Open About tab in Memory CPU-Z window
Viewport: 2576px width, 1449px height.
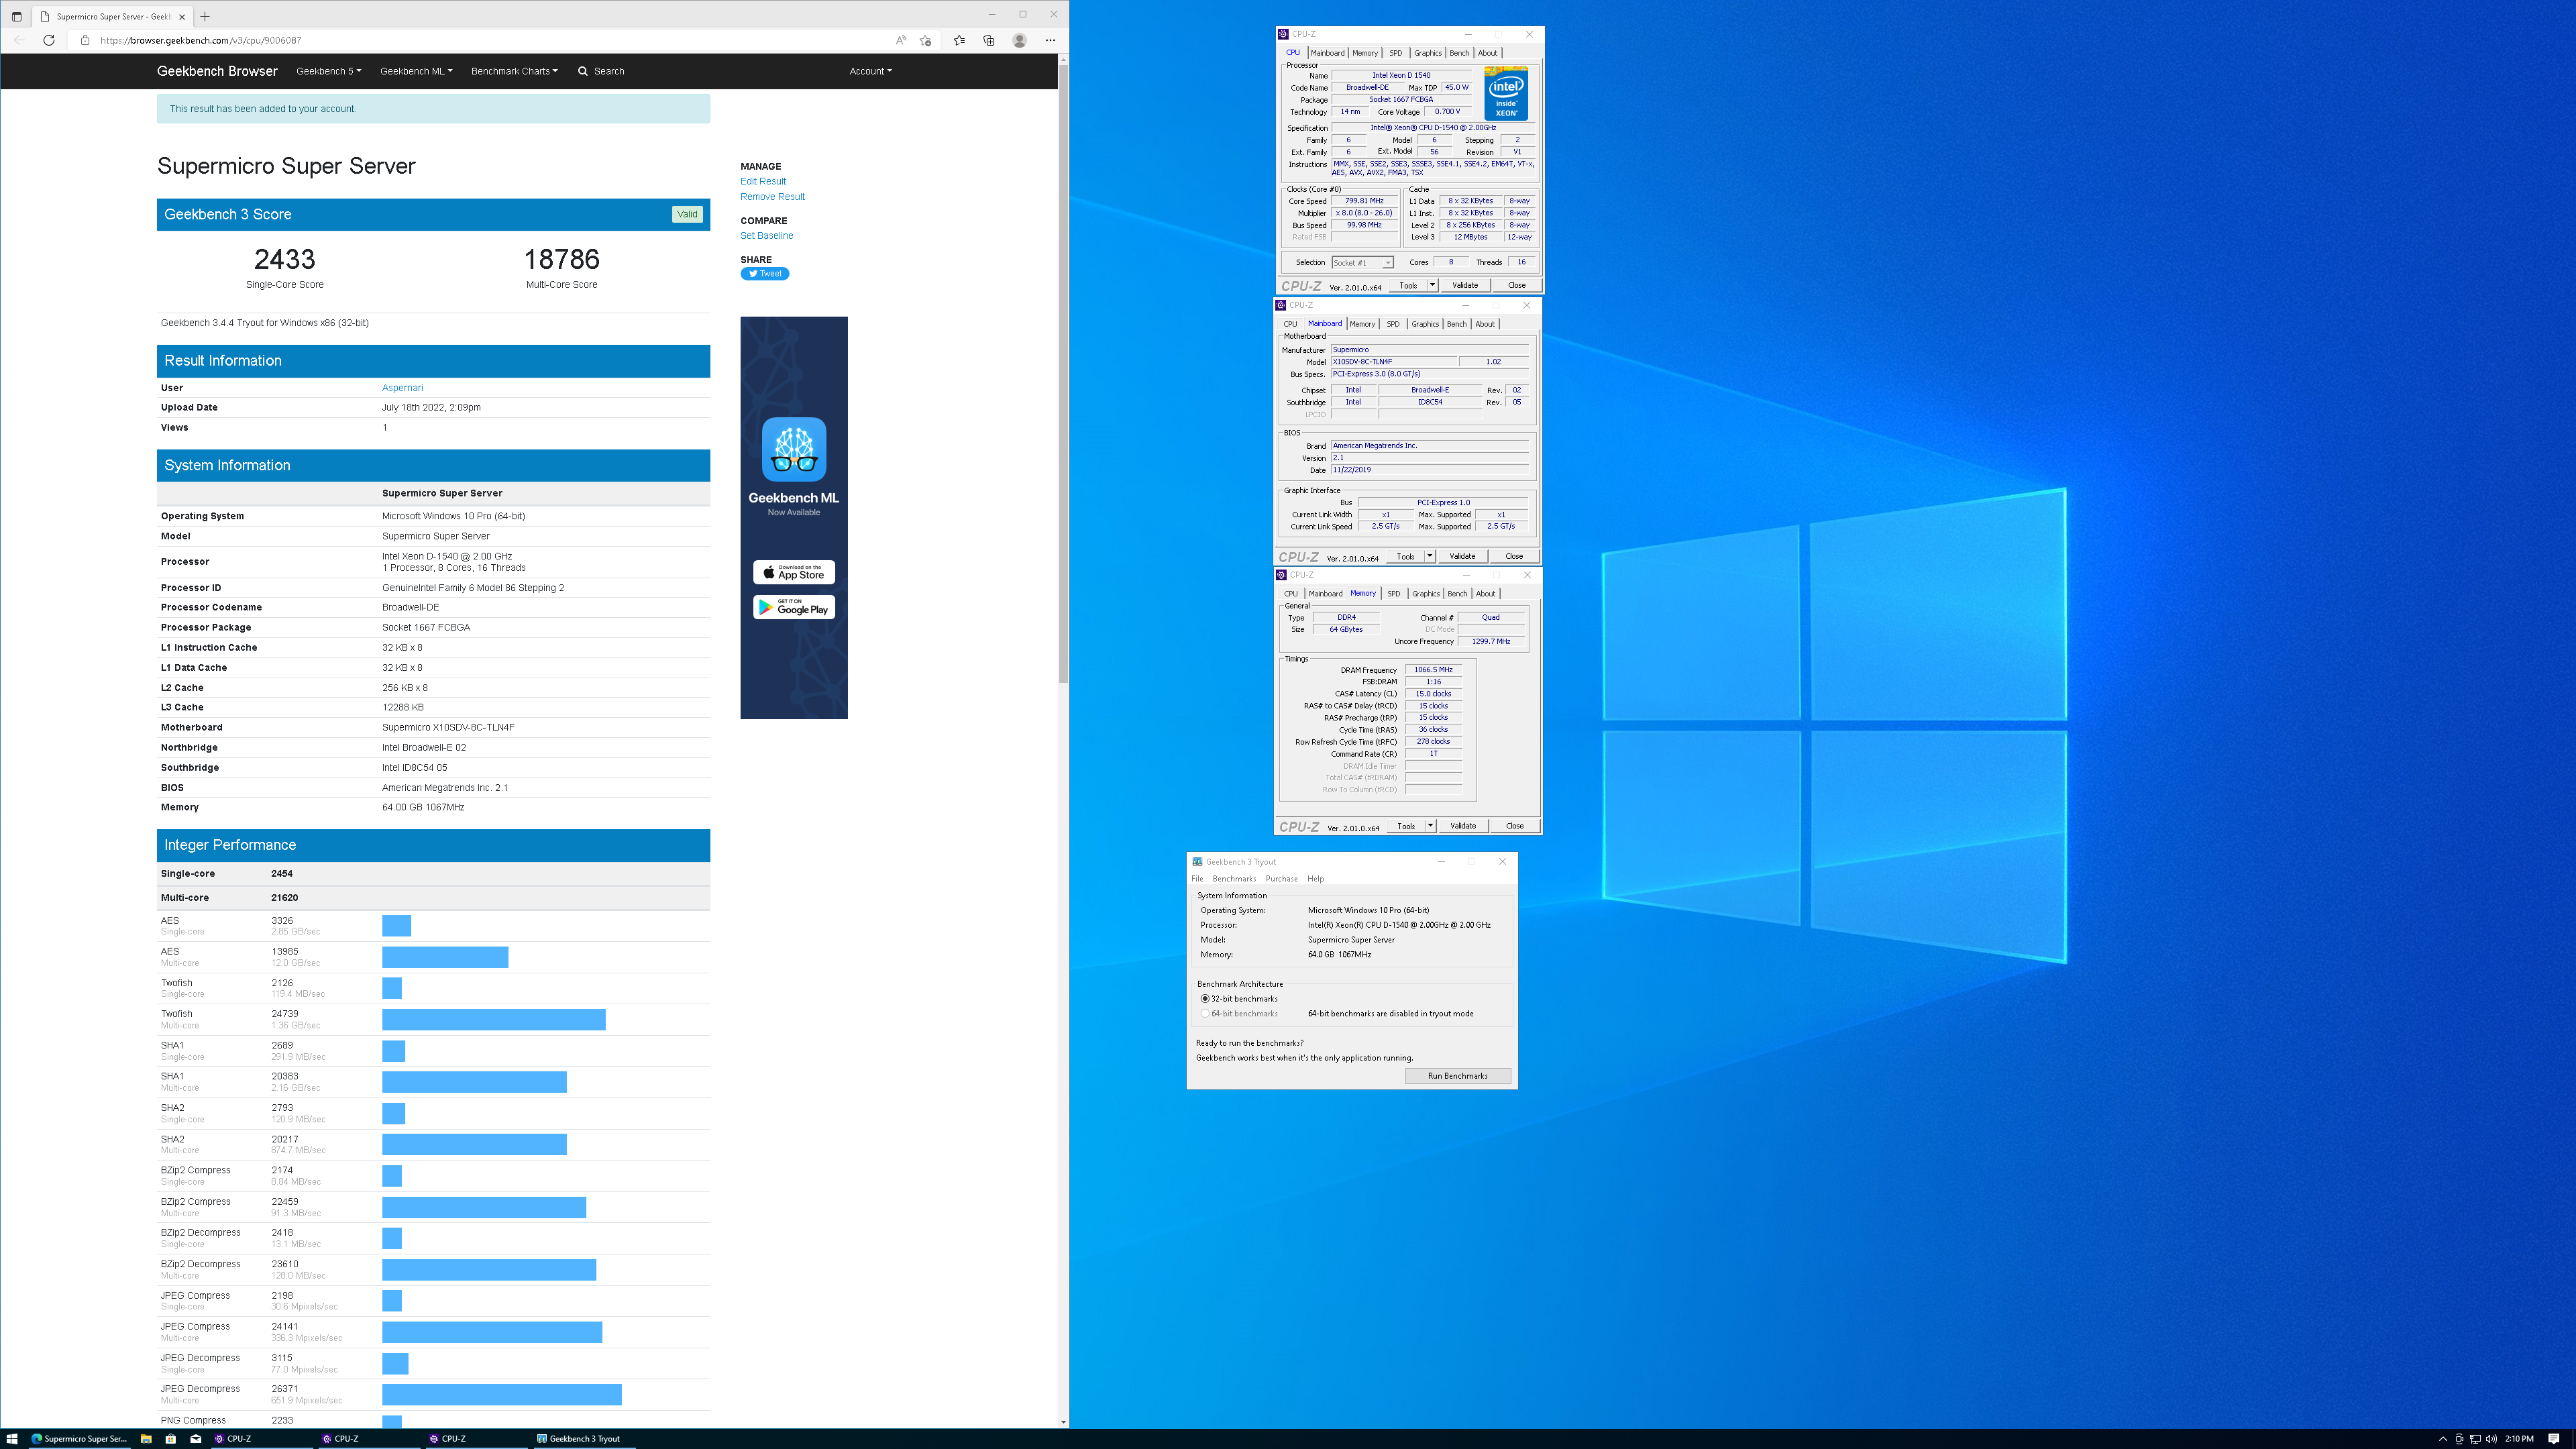(1486, 594)
